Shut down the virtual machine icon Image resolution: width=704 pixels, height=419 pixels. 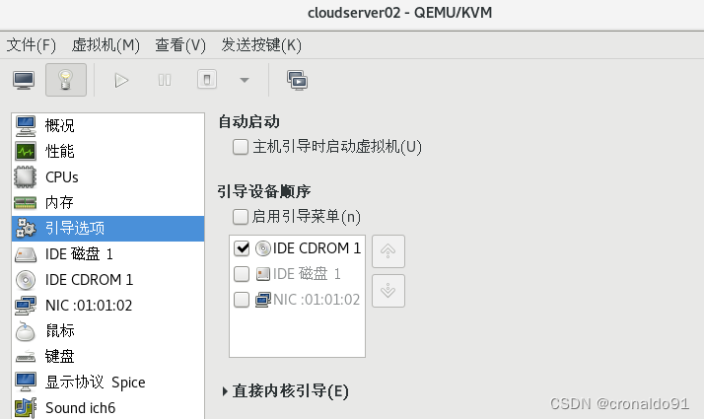coord(207,80)
